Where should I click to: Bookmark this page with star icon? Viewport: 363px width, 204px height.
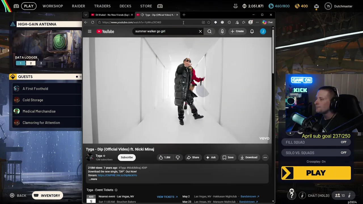[209, 22]
